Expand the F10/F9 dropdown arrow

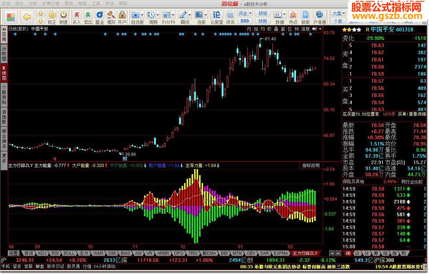pyautogui.click(x=173, y=15)
